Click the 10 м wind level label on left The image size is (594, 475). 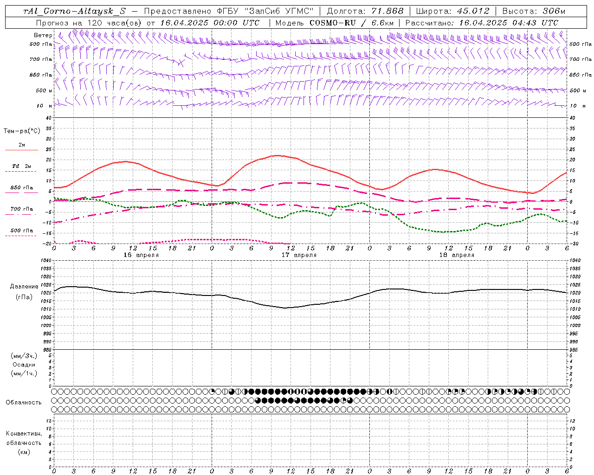coord(45,106)
